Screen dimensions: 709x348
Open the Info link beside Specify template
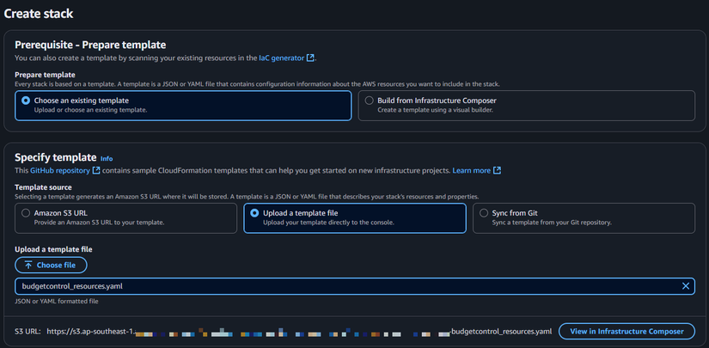coord(107,159)
